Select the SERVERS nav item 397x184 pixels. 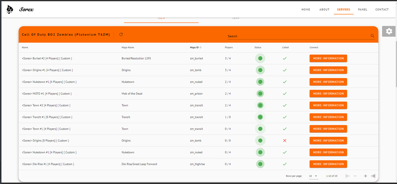coord(343,10)
